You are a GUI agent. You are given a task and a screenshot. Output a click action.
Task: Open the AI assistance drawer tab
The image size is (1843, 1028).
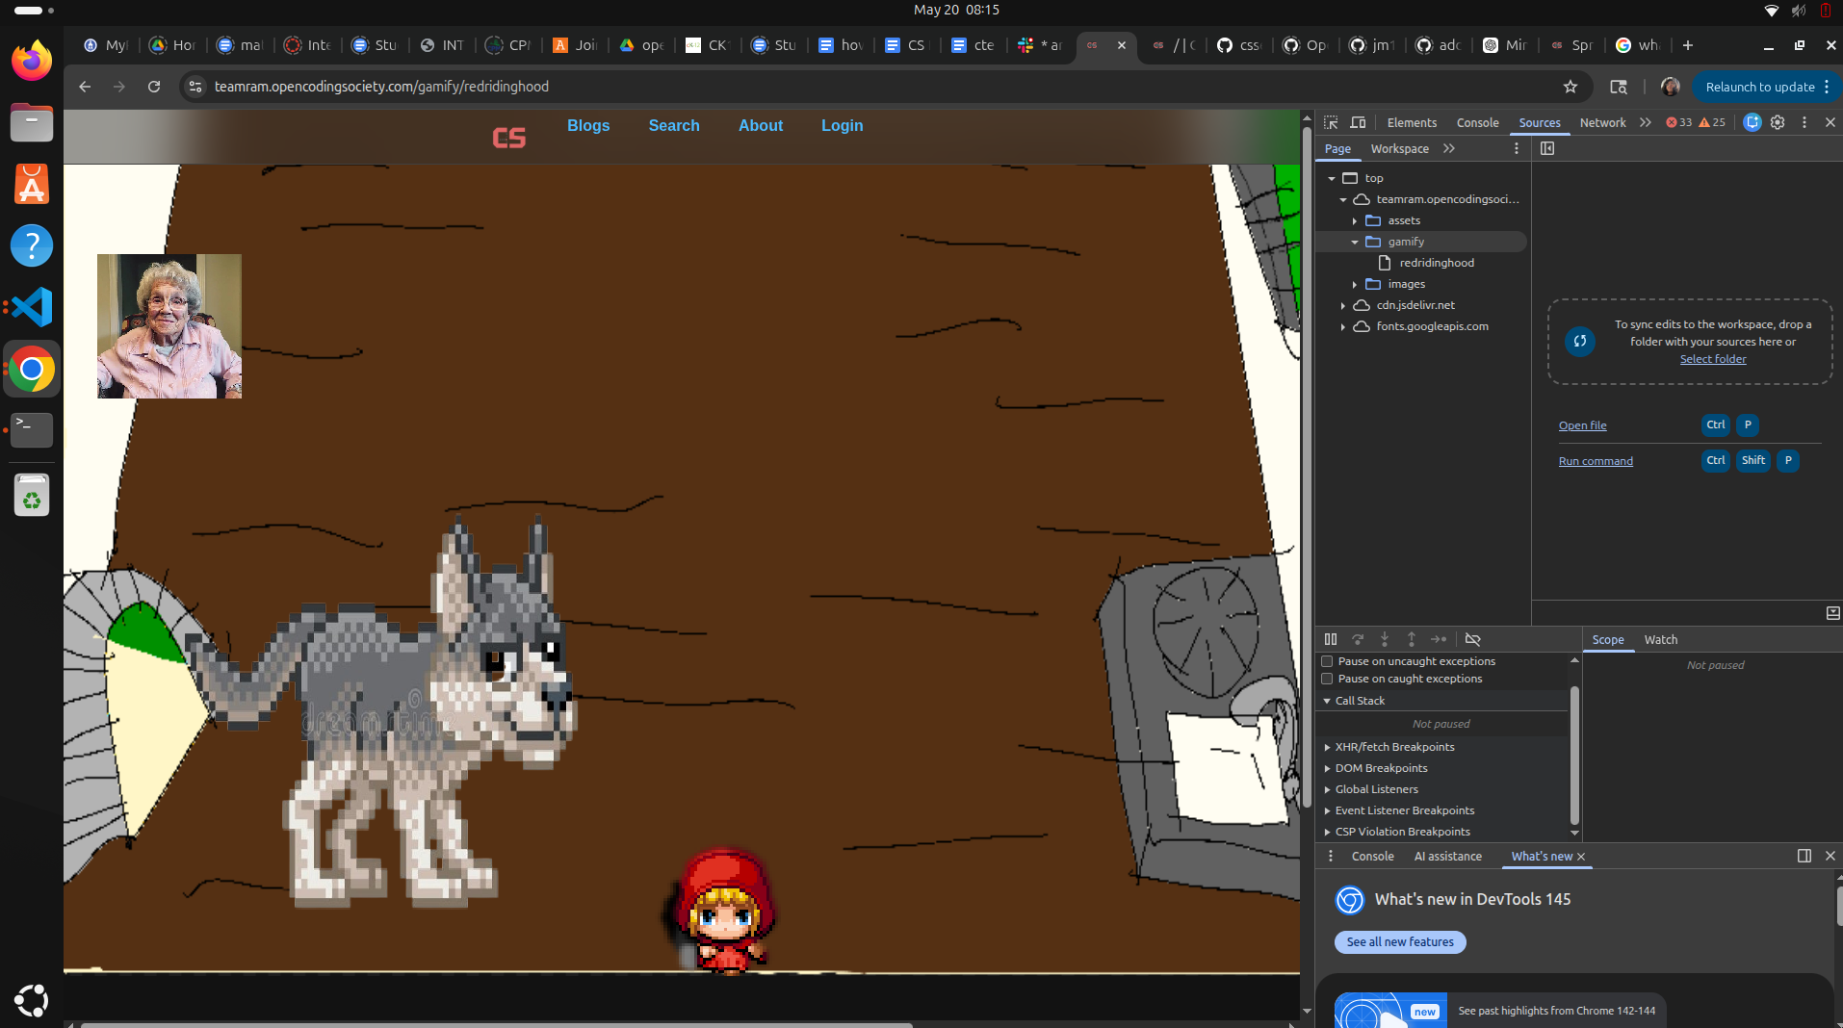(1447, 856)
